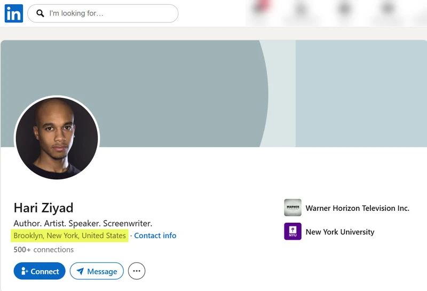Open the New York University link
Screen dimensions: 427x291
340,232
